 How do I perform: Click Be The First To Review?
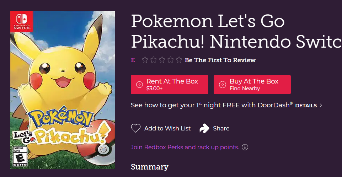[x=220, y=60]
